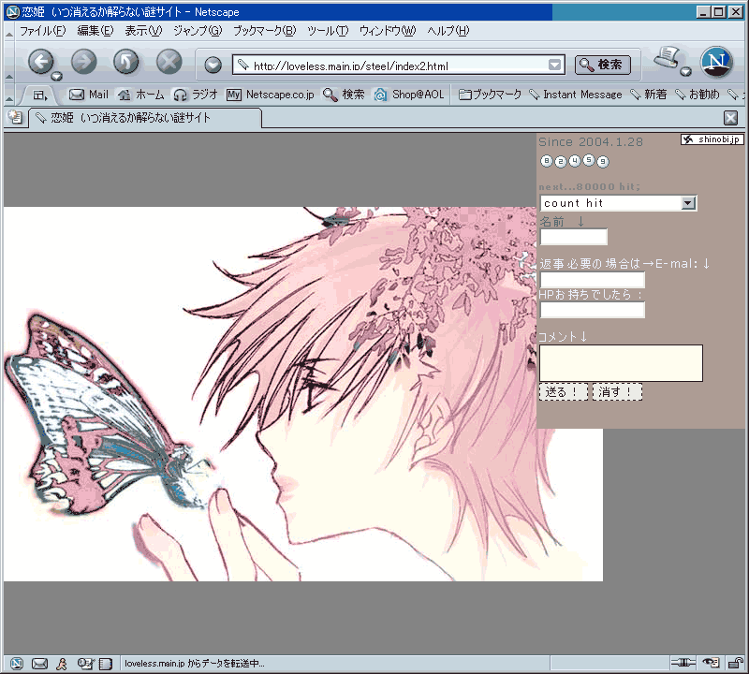Click the cookie manager eye icon
Image resolution: width=749 pixels, height=674 pixels.
pyautogui.click(x=711, y=663)
